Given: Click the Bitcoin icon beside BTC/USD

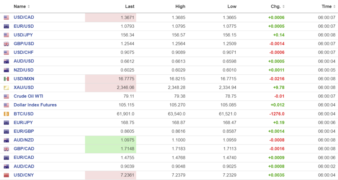Looking at the screenshot, I should point(6,114).
